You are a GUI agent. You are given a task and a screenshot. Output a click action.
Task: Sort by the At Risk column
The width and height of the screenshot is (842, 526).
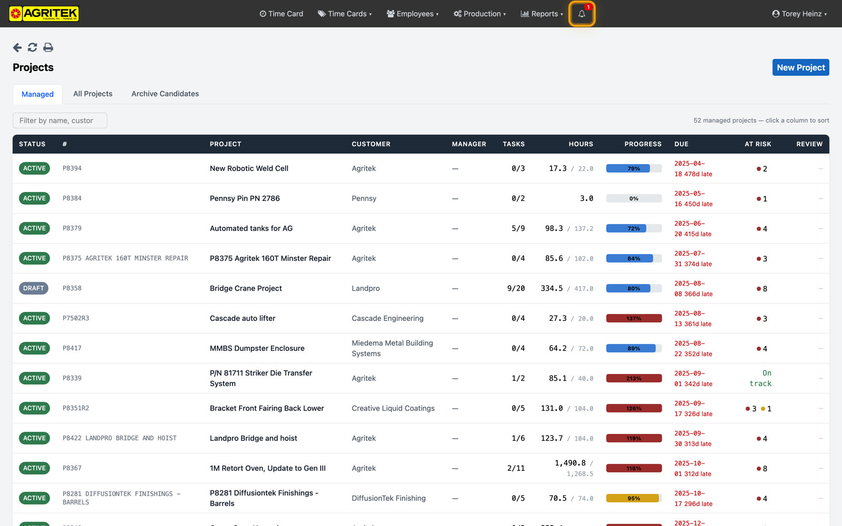[758, 144]
